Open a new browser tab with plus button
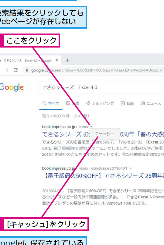The width and height of the screenshot is (164, 245). pos(67,60)
